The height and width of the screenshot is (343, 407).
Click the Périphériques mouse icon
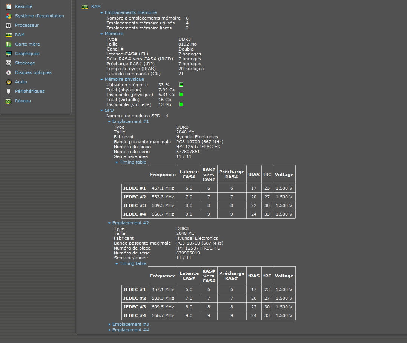8,91
